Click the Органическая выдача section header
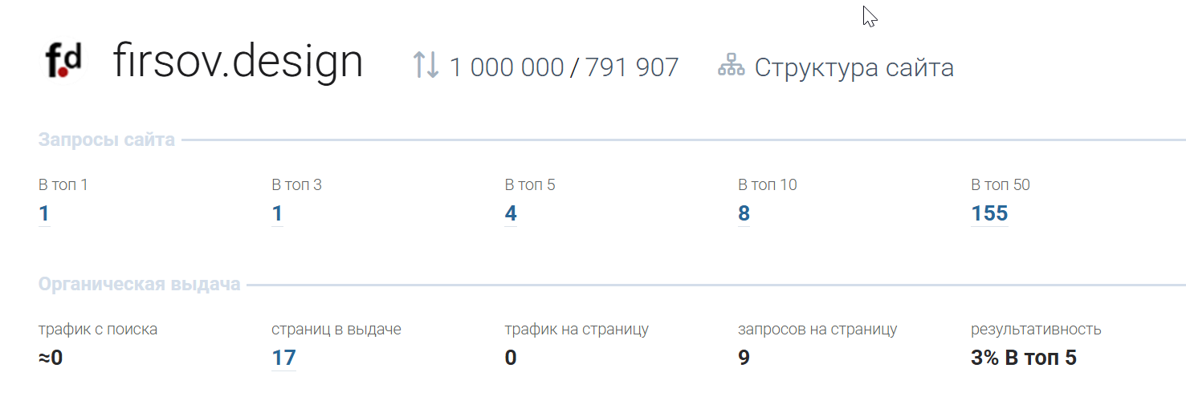The image size is (1186, 413). (139, 285)
